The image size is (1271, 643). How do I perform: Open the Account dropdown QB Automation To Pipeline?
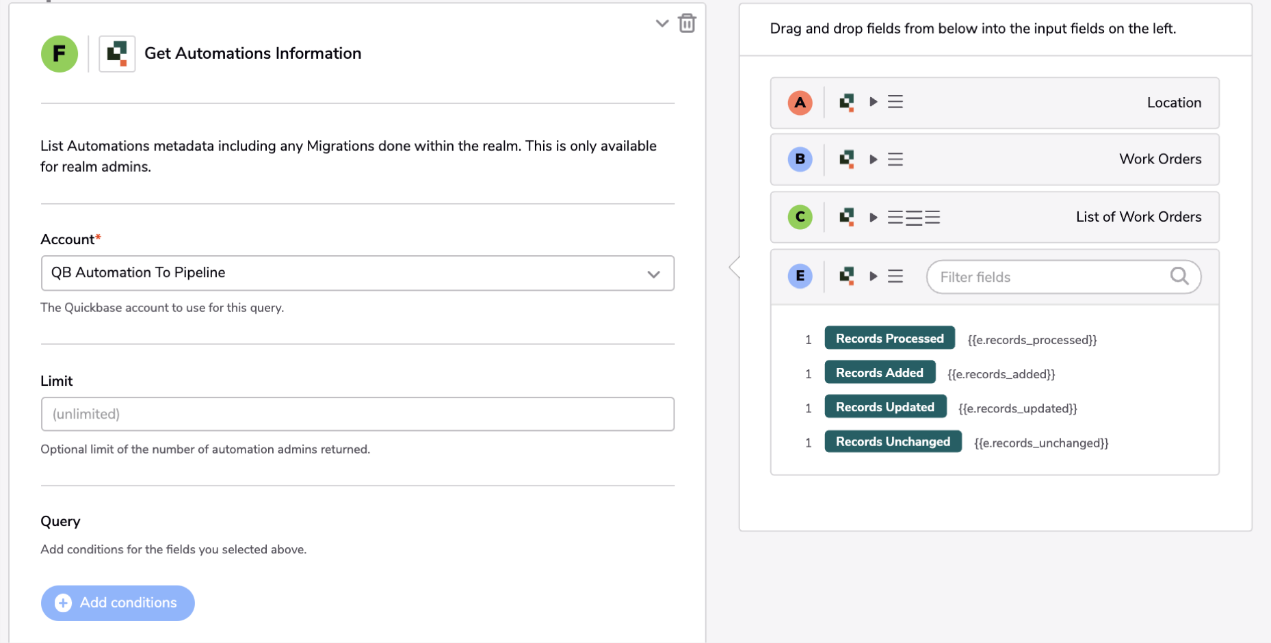(x=358, y=273)
